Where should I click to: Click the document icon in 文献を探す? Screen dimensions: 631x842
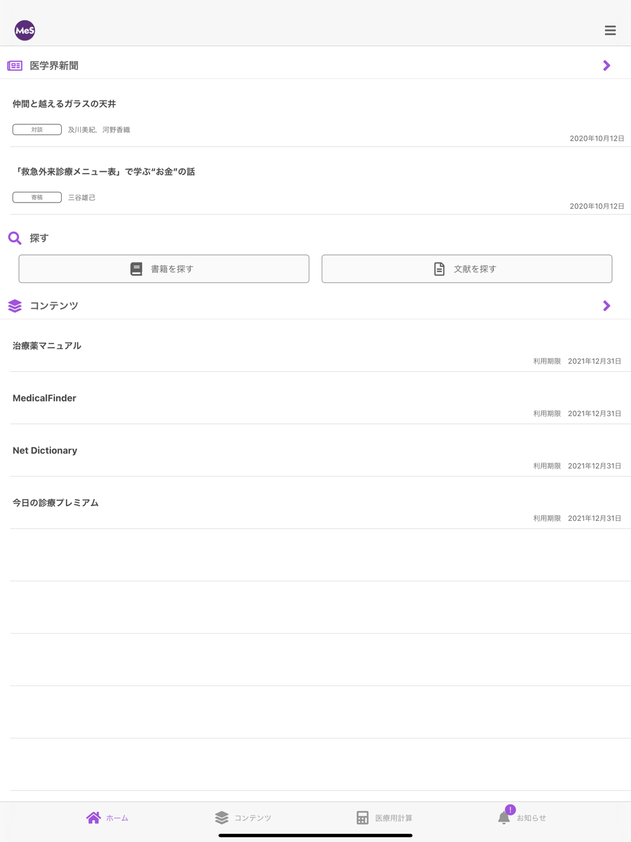(x=439, y=269)
